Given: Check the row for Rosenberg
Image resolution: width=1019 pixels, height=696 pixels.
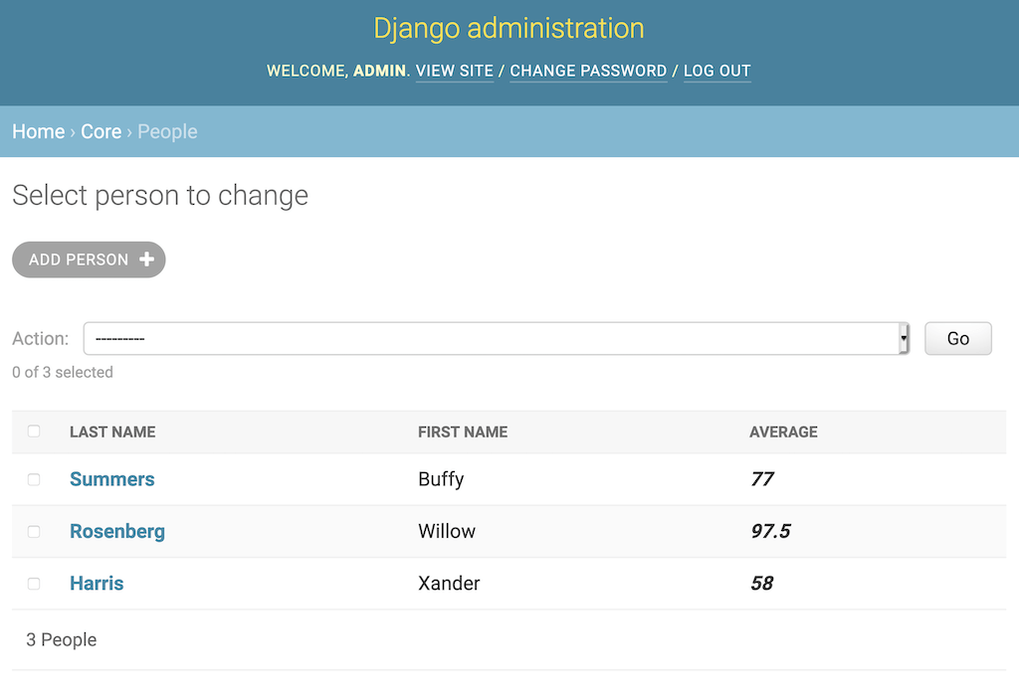Looking at the screenshot, I should [34, 531].
